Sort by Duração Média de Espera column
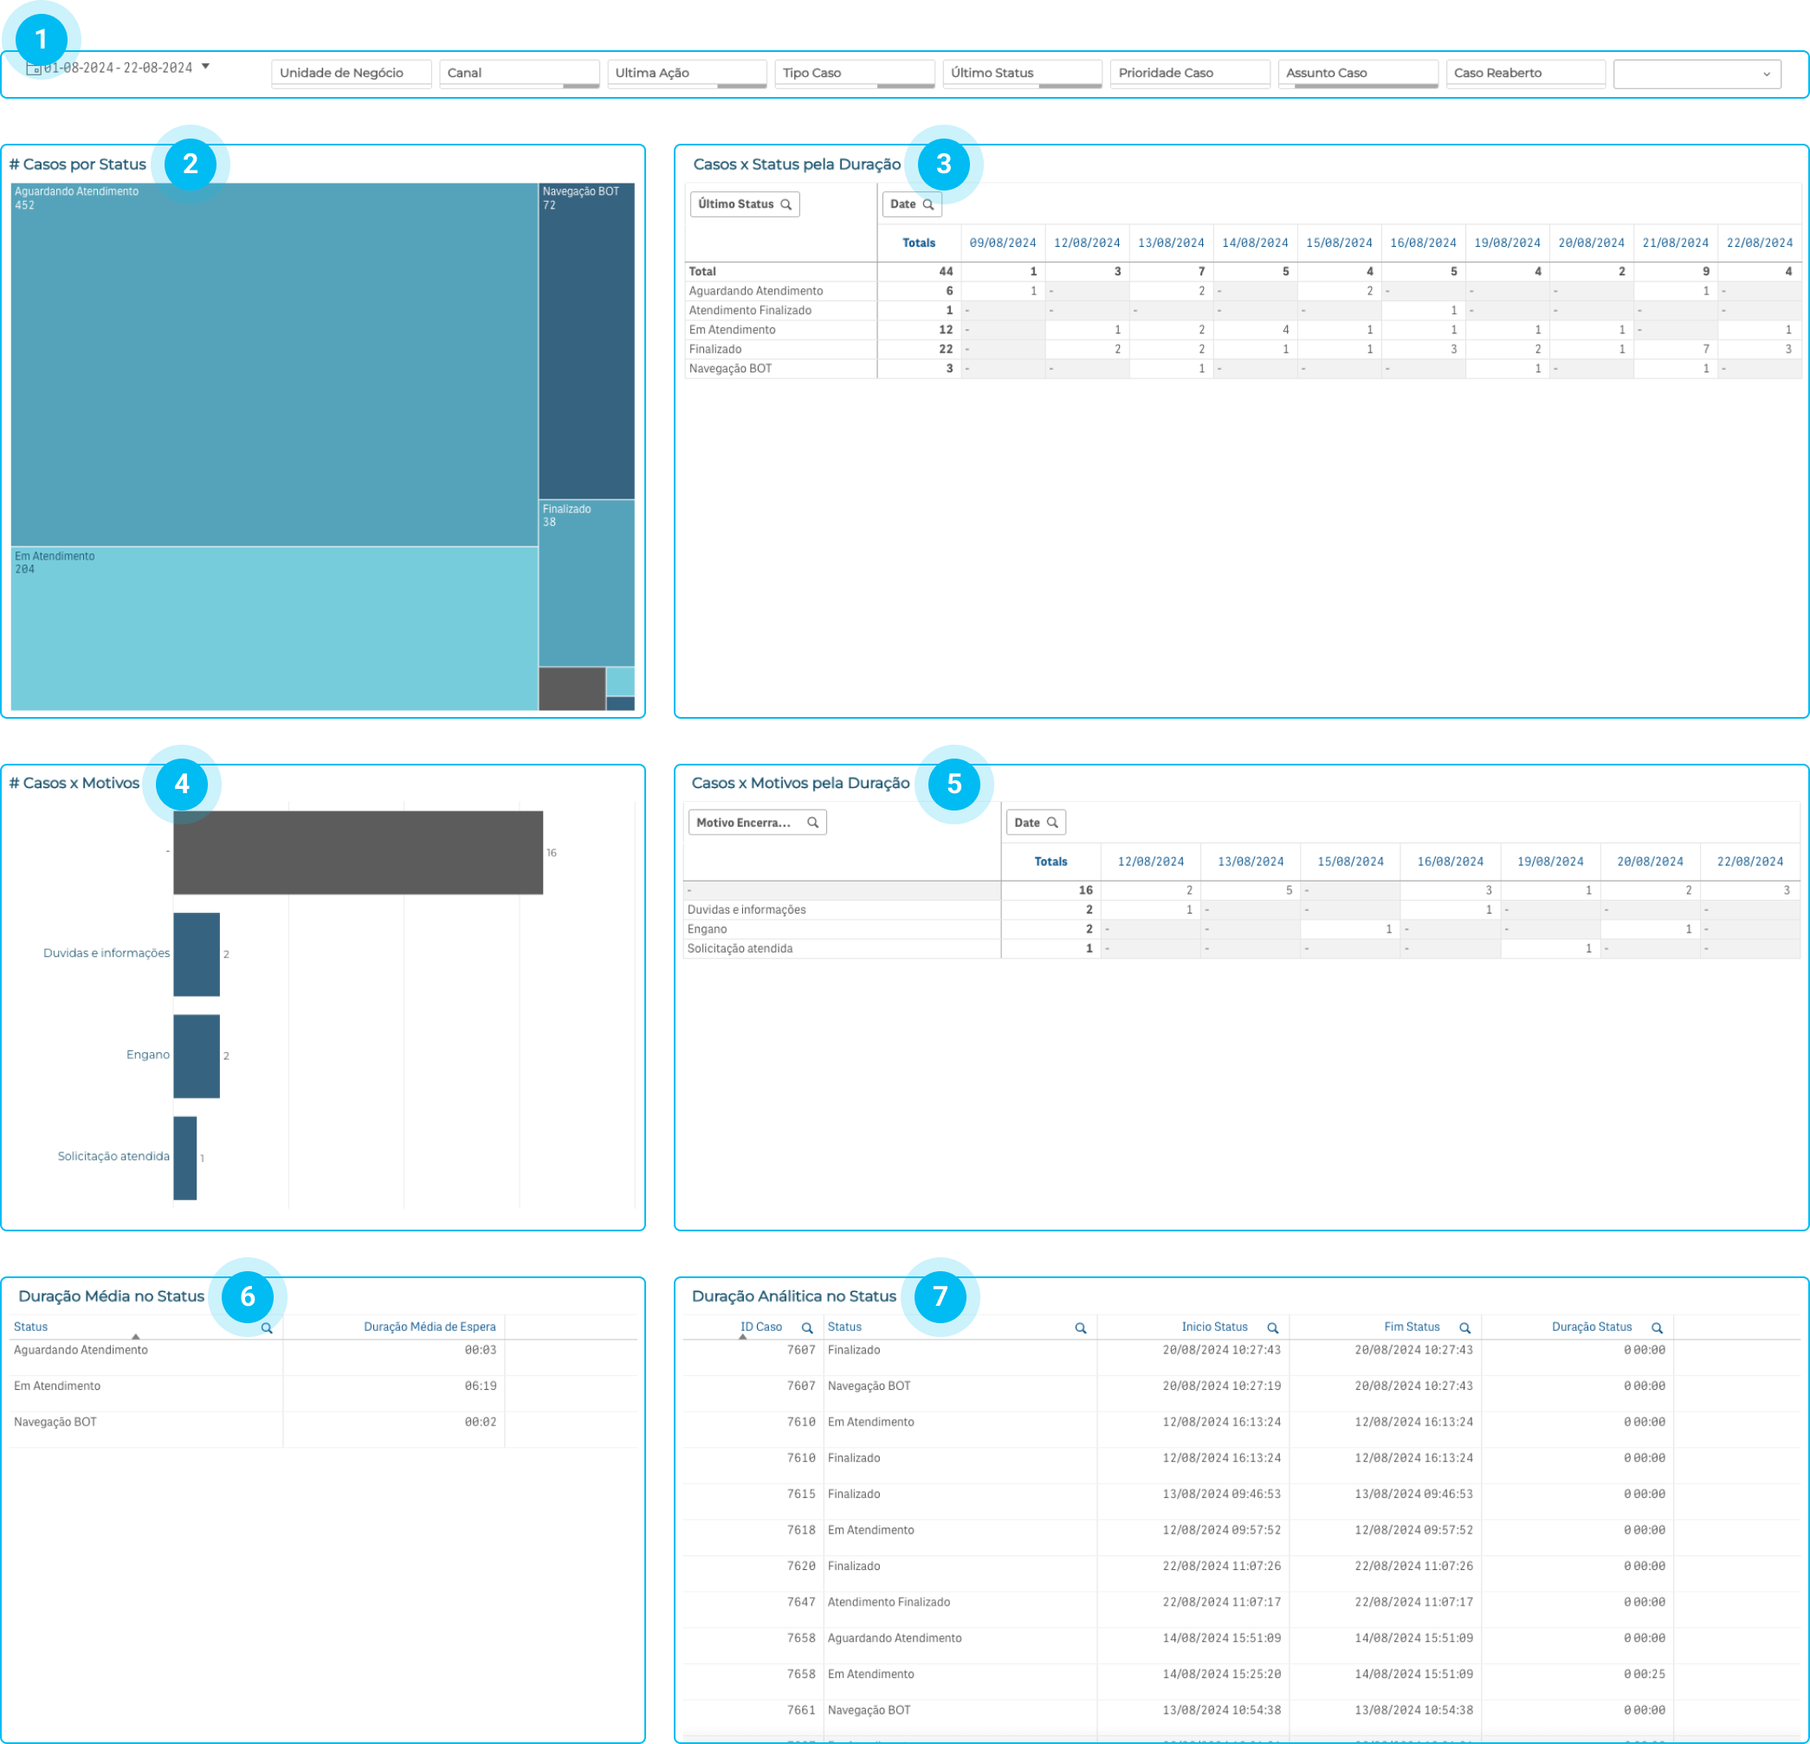 click(430, 1327)
